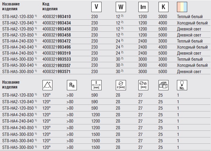
Task: Click the beam angle icon
Action: tap(48, 86)
